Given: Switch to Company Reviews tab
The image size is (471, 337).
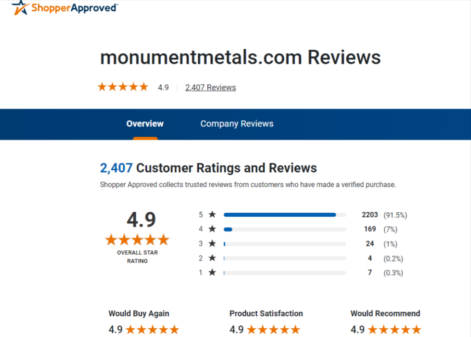Looking at the screenshot, I should [x=237, y=124].
